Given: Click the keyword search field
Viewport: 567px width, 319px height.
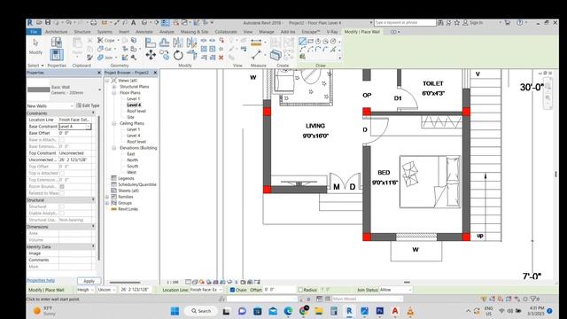Looking at the screenshot, I should [405, 22].
